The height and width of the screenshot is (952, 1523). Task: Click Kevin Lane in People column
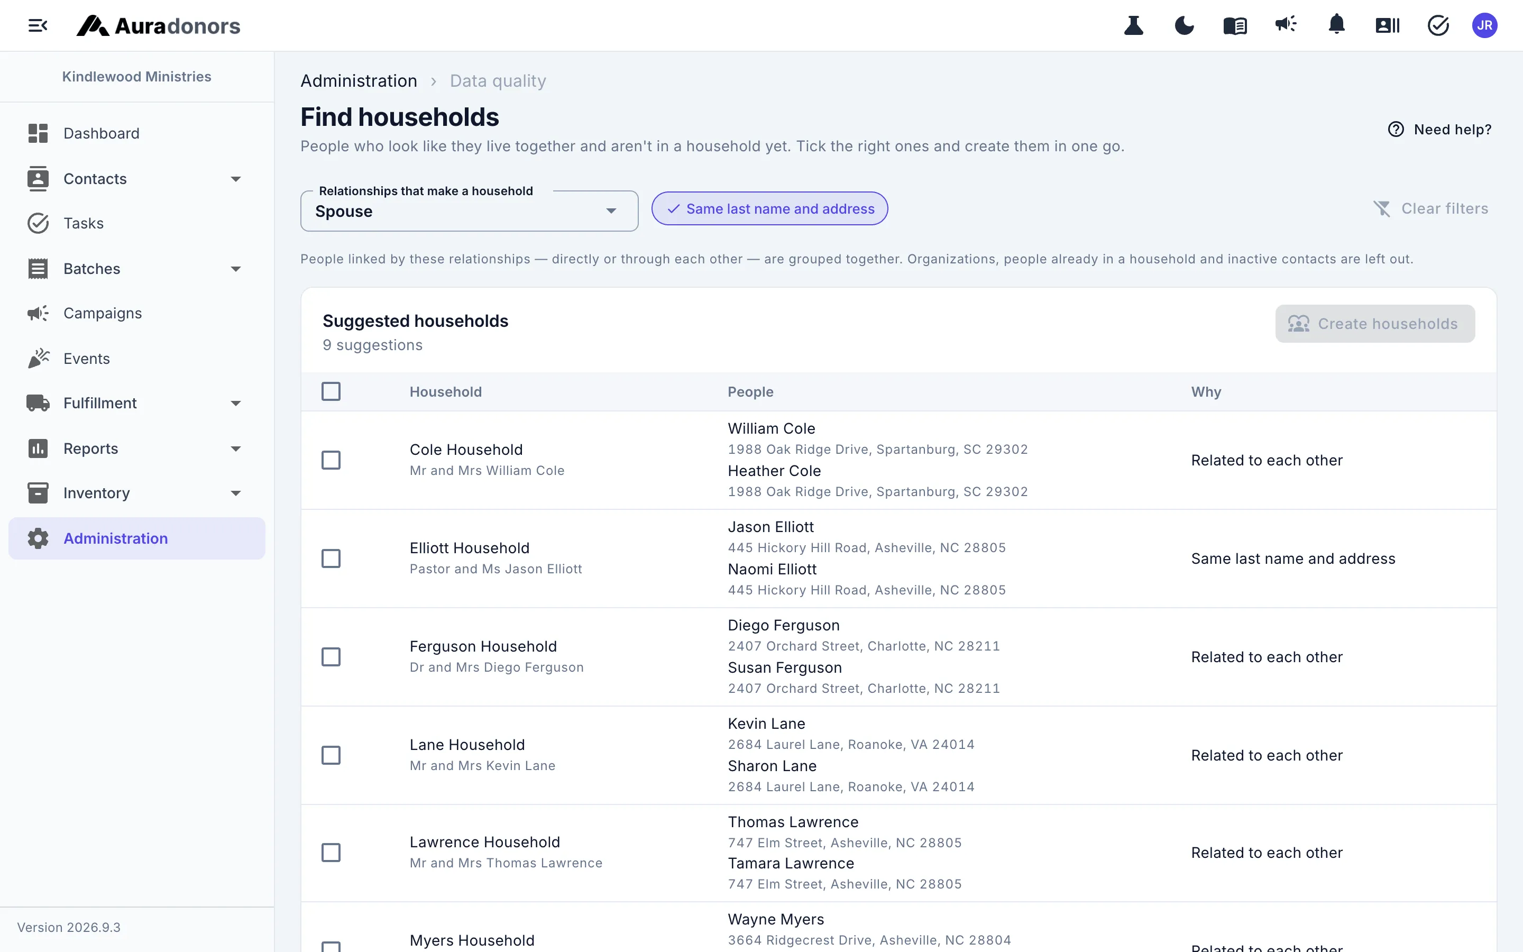pyautogui.click(x=767, y=724)
